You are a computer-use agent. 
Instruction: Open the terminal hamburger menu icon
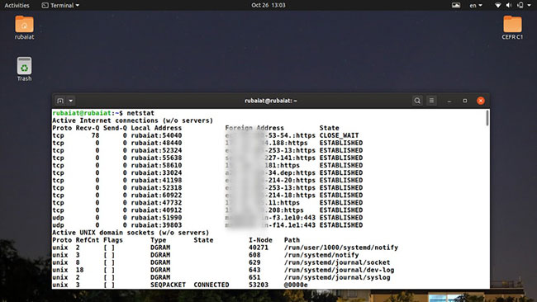tap(431, 101)
